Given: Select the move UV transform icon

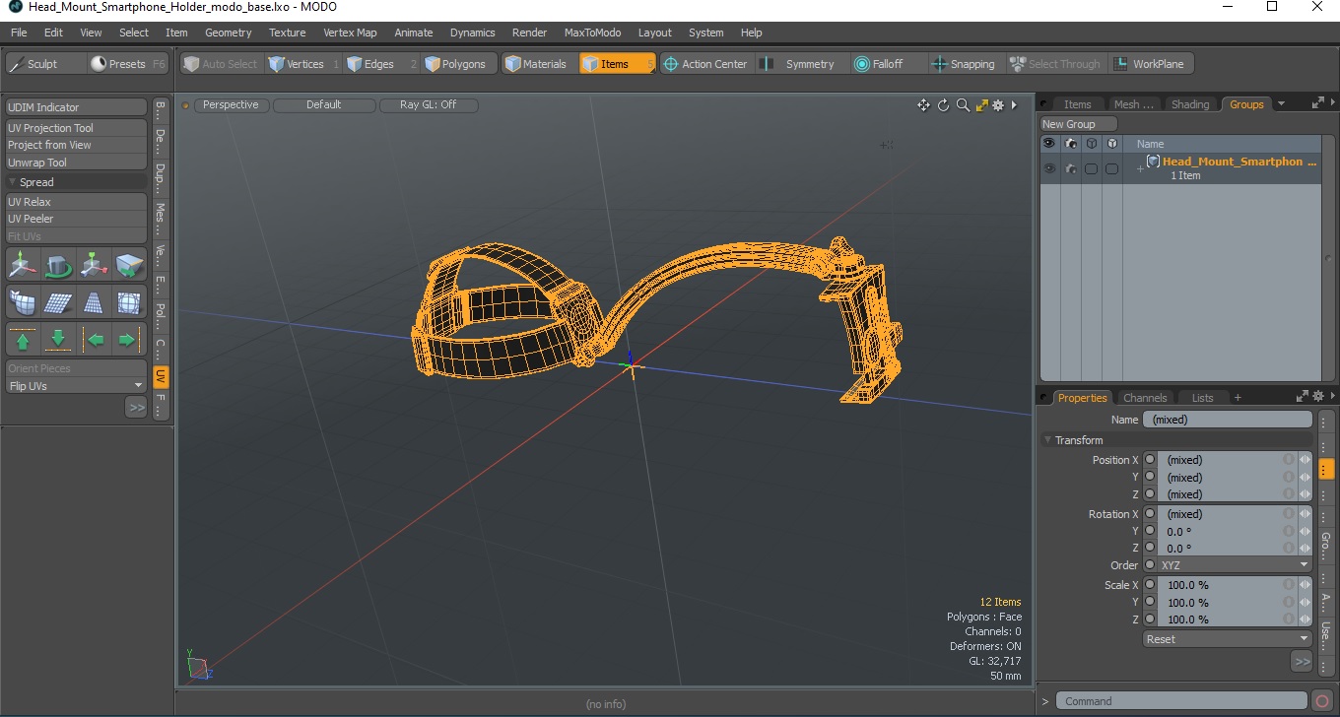Looking at the screenshot, I should (23, 264).
